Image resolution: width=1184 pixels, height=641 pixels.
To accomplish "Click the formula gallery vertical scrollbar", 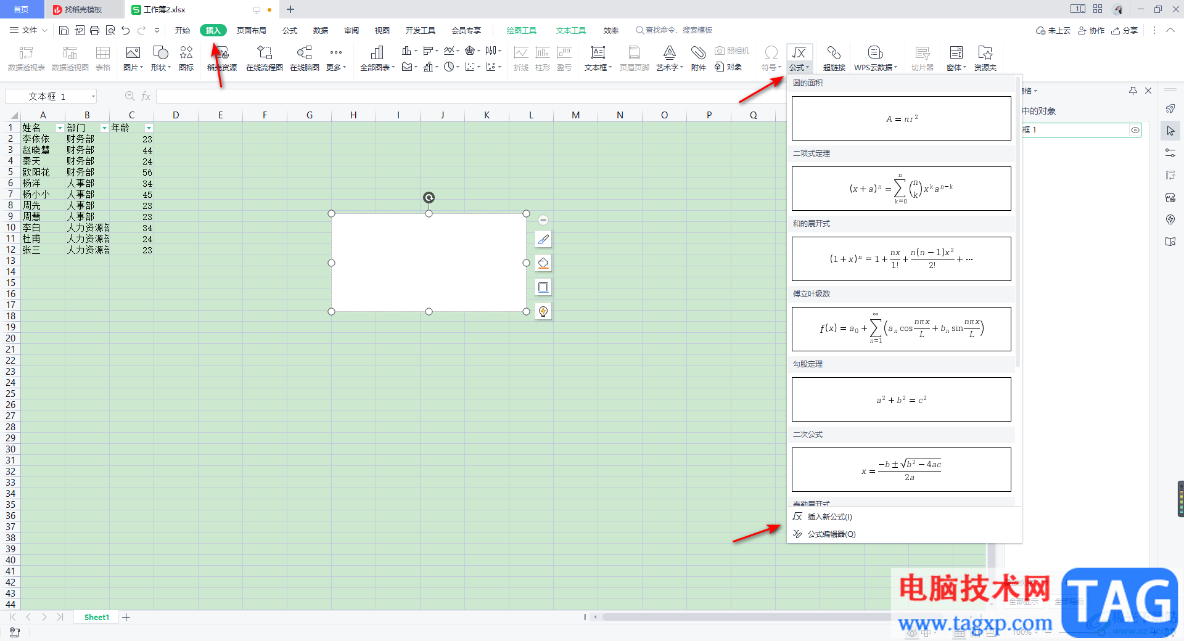I will click(x=1017, y=222).
